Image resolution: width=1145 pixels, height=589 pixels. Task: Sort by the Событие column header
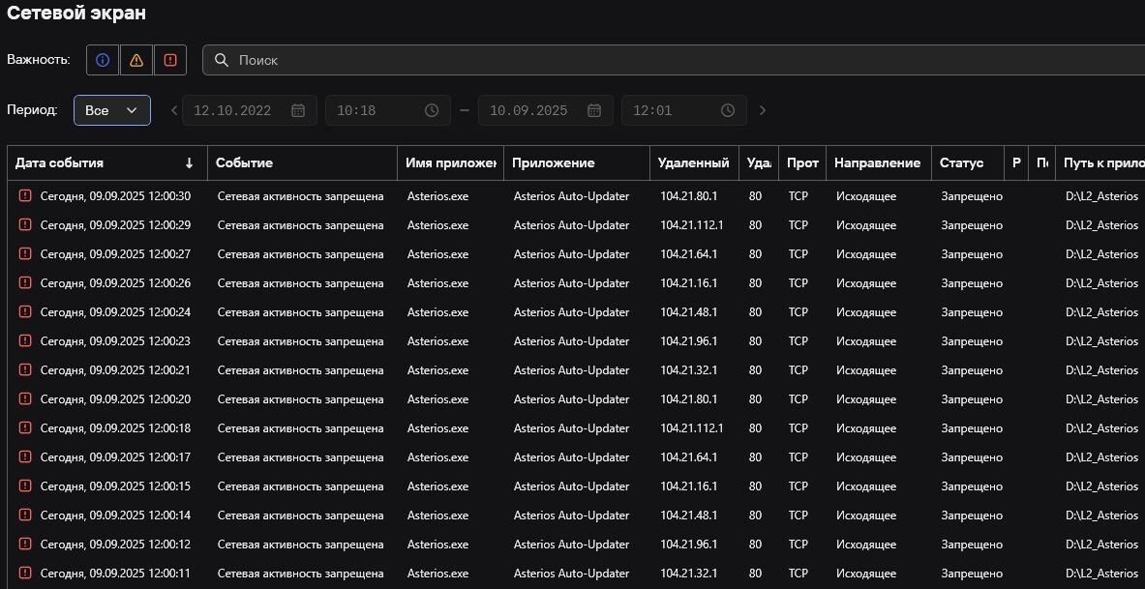(x=244, y=163)
